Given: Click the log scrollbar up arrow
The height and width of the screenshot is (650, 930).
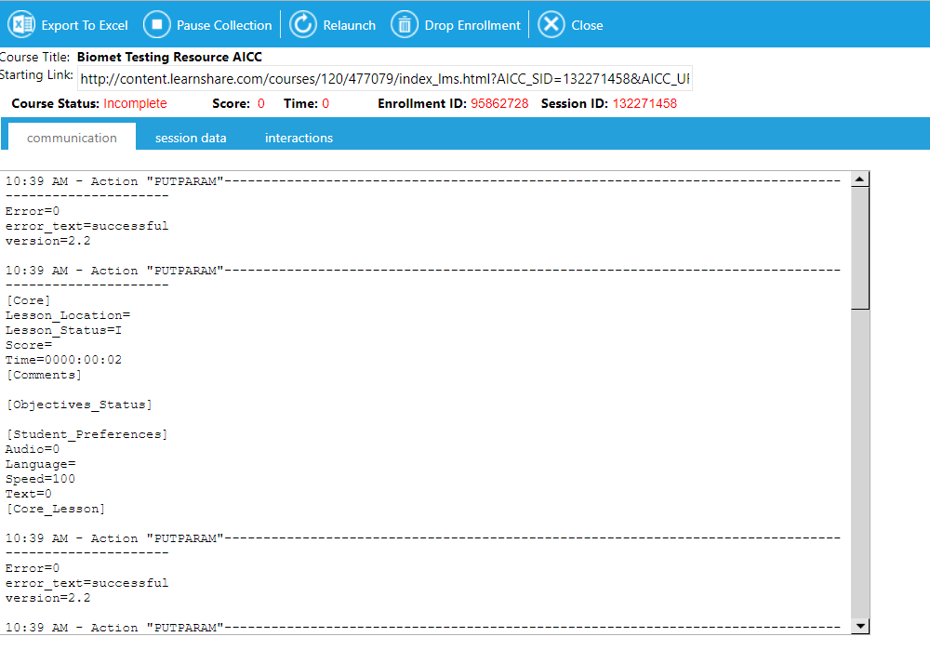Looking at the screenshot, I should (x=860, y=179).
